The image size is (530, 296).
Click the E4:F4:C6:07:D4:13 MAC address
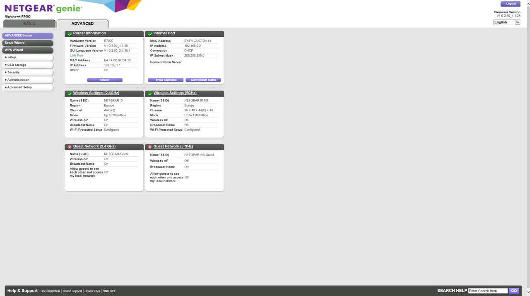117,60
